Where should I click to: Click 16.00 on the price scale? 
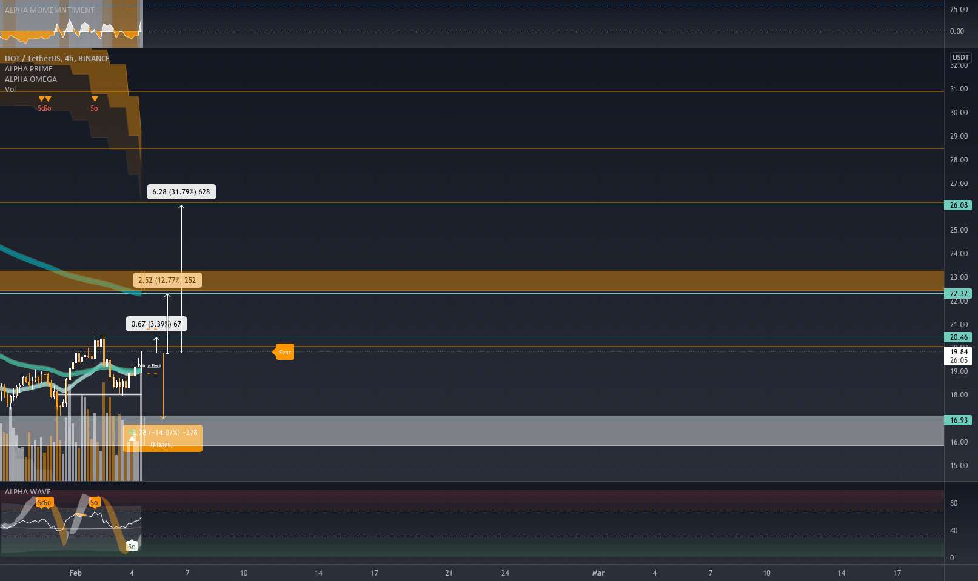[x=959, y=442]
